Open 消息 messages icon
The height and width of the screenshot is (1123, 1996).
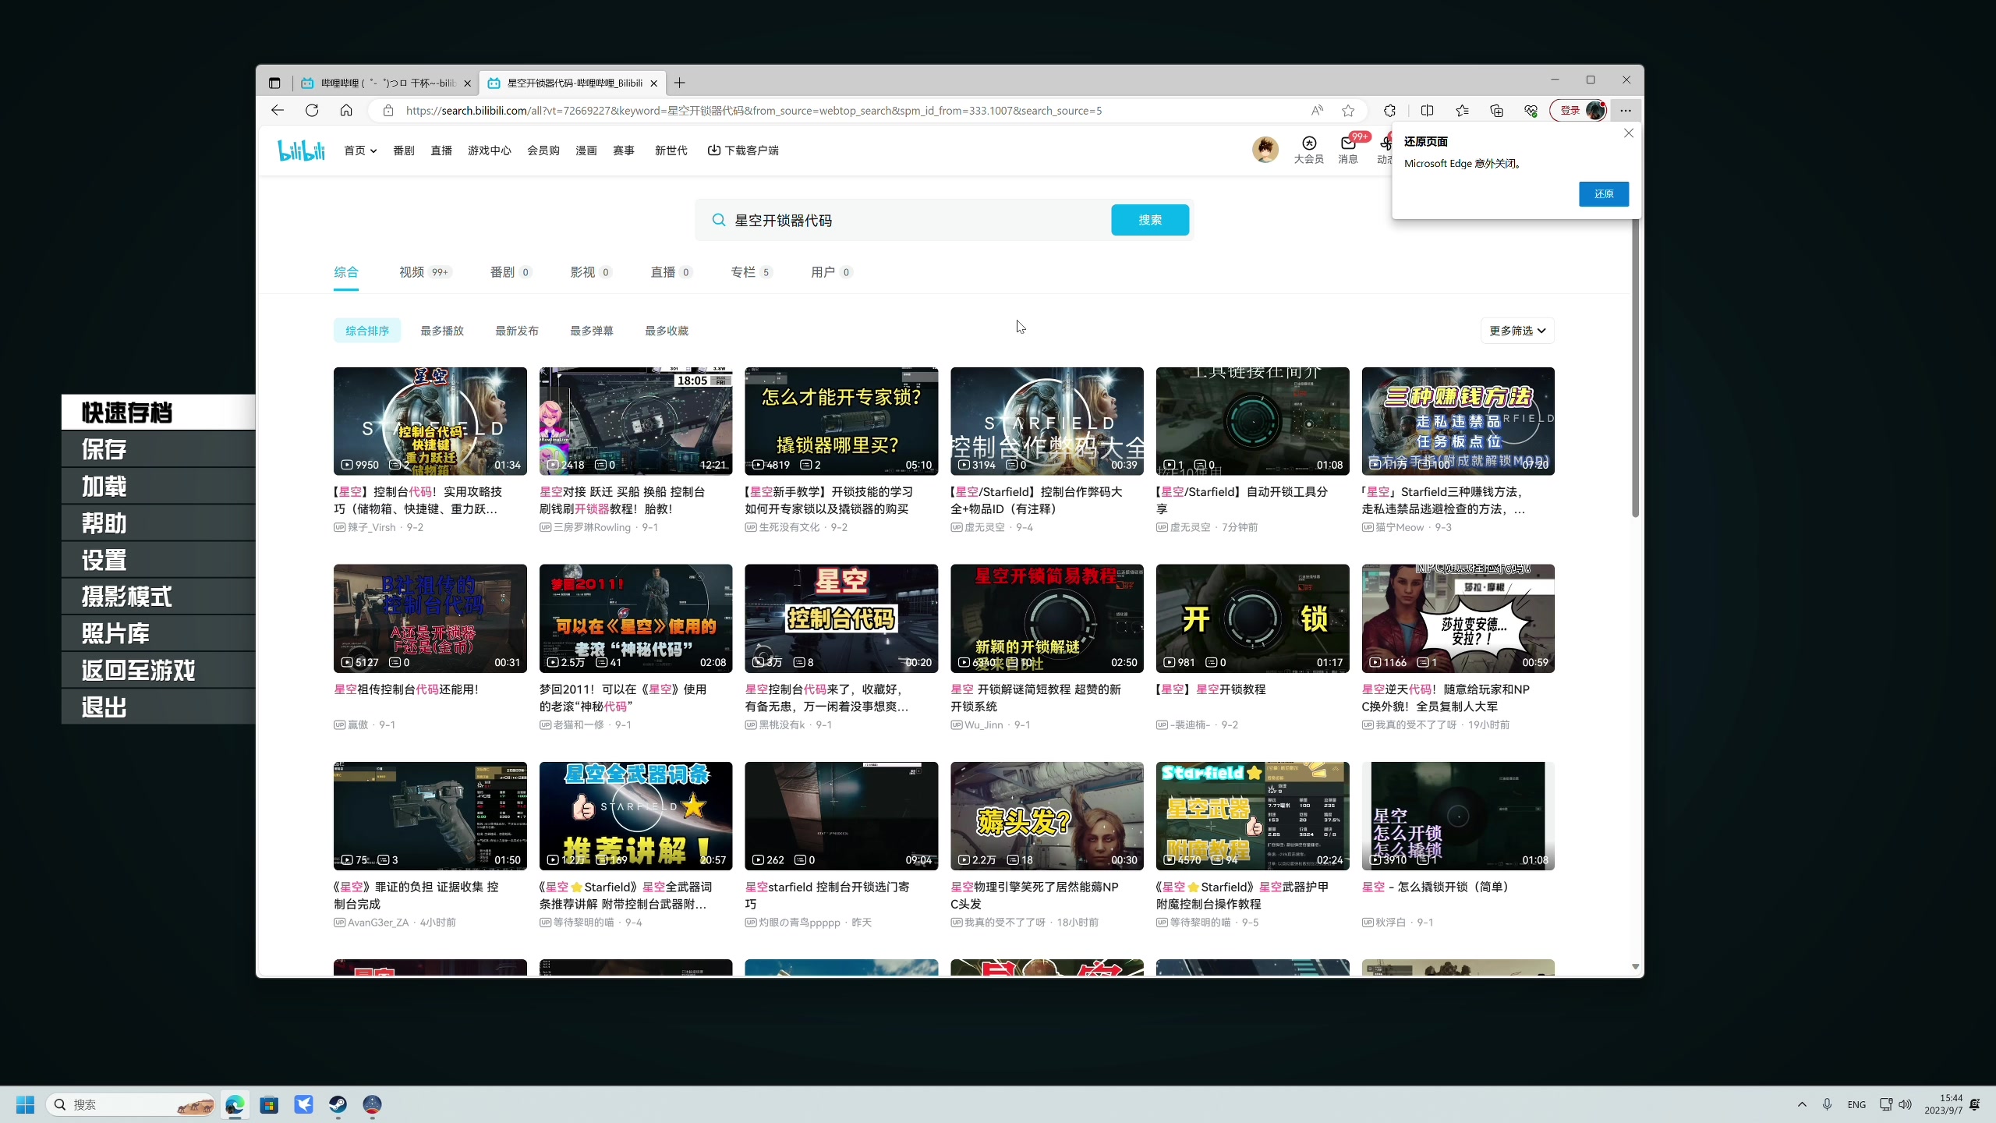coord(1348,149)
